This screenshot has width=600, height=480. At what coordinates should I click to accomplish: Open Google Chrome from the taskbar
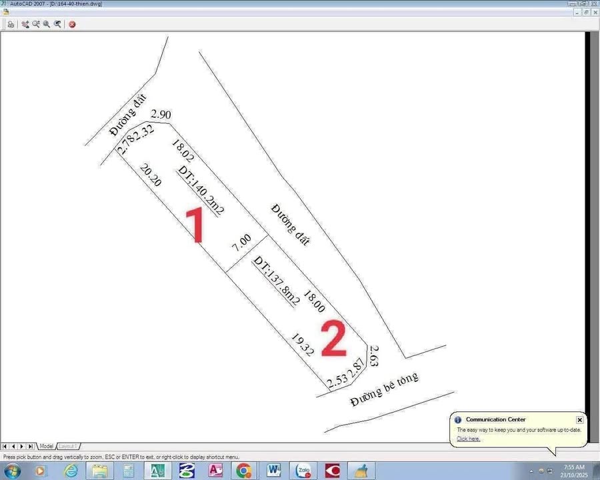244,471
